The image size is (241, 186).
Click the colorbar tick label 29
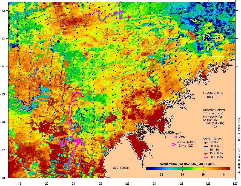pos(182,175)
